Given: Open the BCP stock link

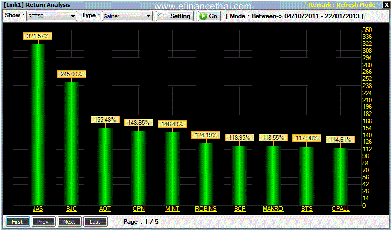Looking at the screenshot, I should (240, 209).
